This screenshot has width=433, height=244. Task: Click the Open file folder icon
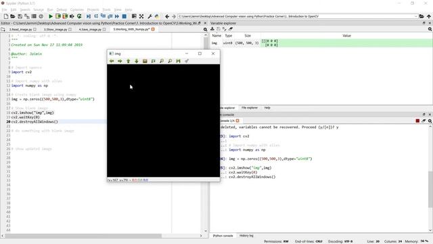[x=13, y=16]
